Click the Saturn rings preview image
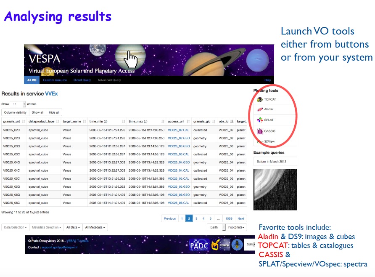This screenshot has height=277, width=375. (275, 189)
